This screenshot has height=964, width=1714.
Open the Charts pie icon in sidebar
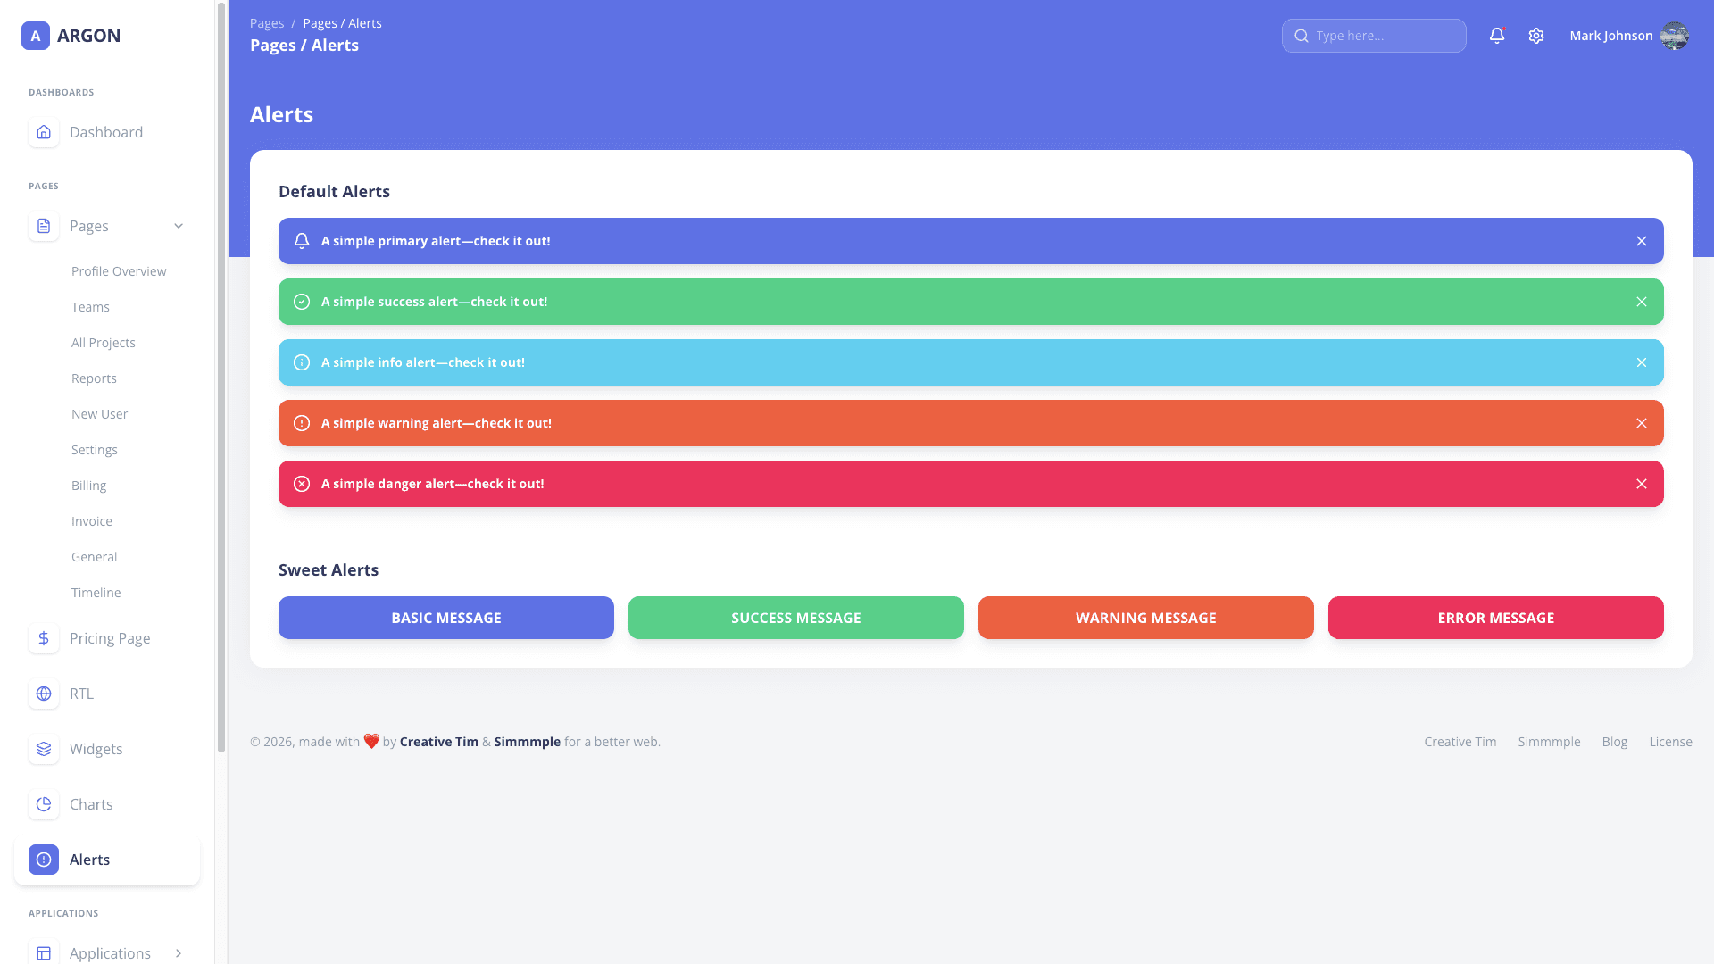pyautogui.click(x=43, y=804)
